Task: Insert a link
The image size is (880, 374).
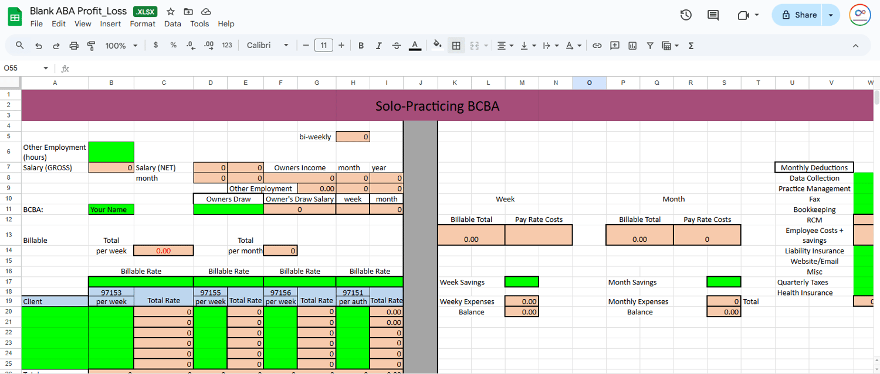Action: click(x=597, y=45)
